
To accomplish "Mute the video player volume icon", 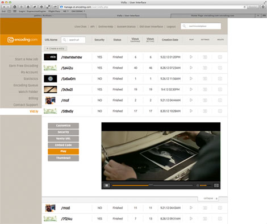I will click(197, 185).
